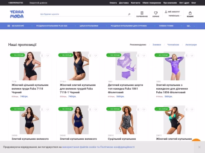
Task: Click the phone number in top bar
Action: tap(16, 3)
